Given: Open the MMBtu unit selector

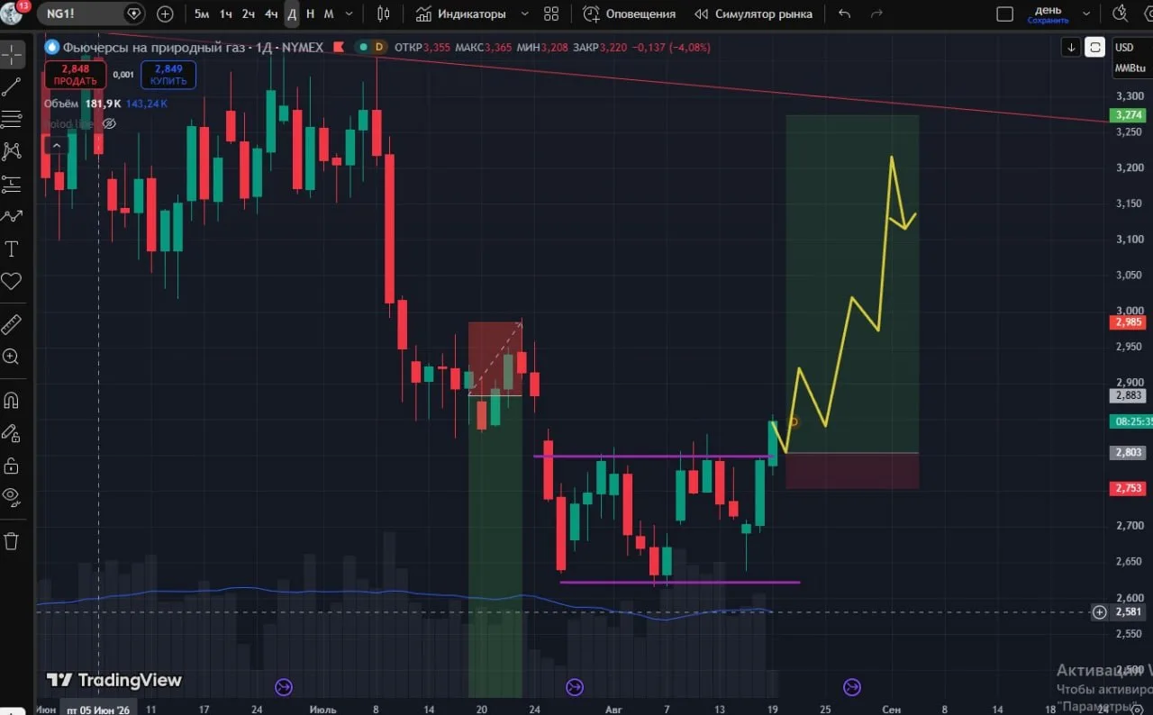Looking at the screenshot, I should point(1130,68).
